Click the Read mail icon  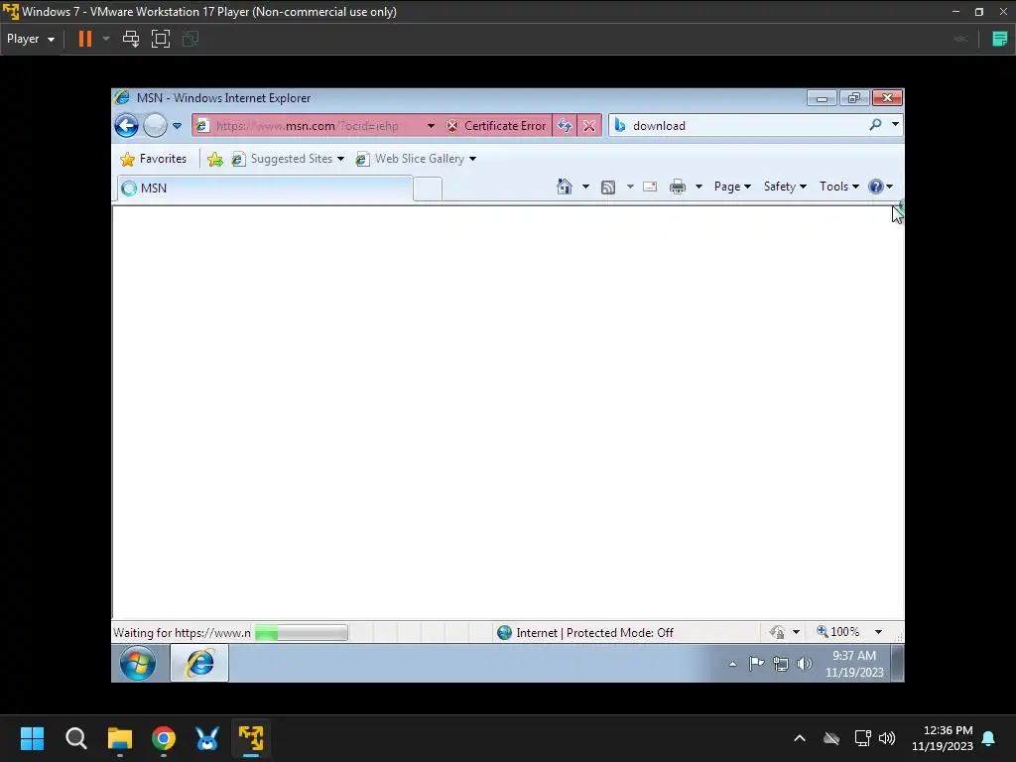tap(650, 187)
